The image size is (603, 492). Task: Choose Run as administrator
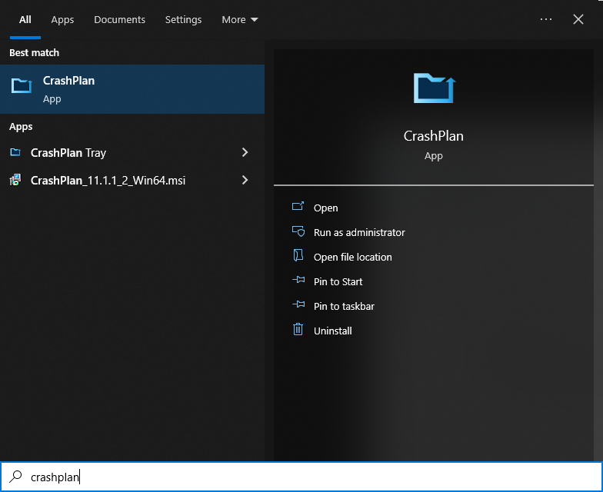359,232
